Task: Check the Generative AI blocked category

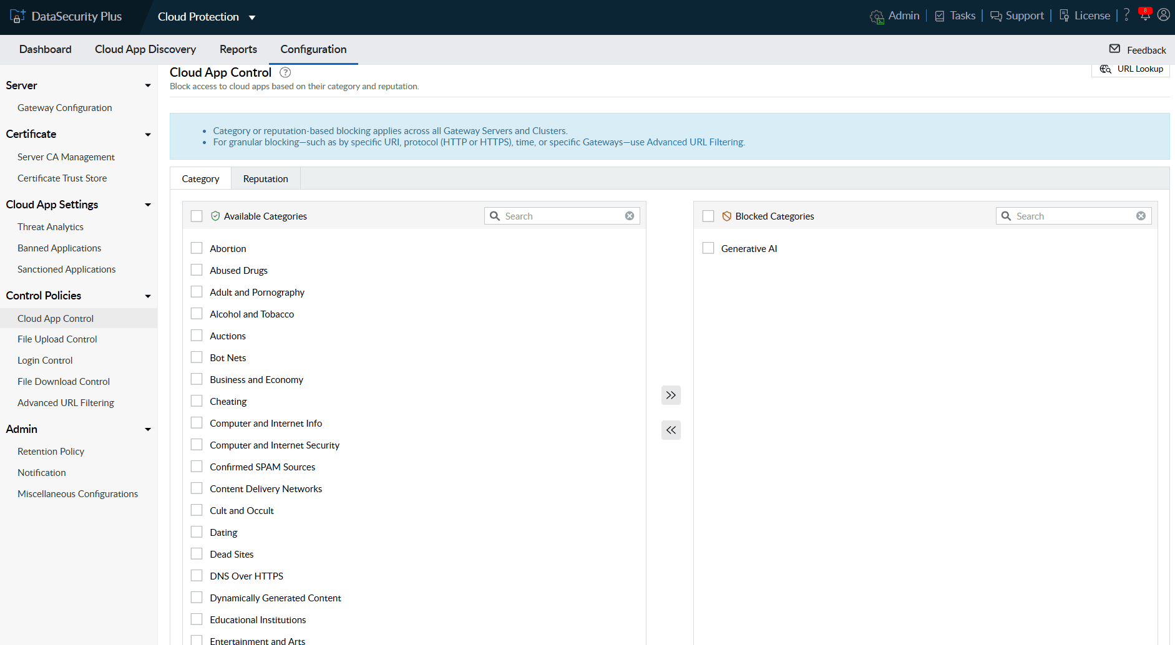Action: [x=708, y=248]
